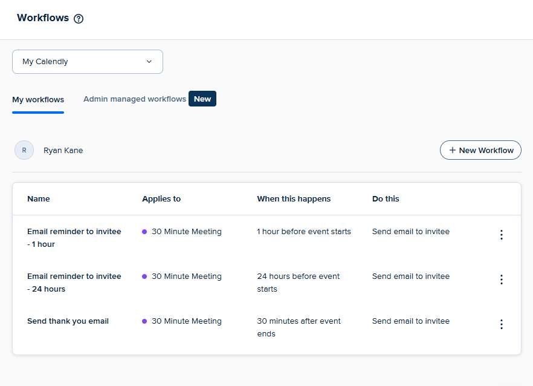Open the Email reminder to invitee - 1 hour workflow
The width and height of the screenshot is (533, 386).
click(x=74, y=238)
